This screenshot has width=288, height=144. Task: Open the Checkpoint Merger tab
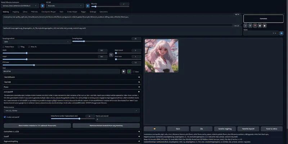(x=49, y=12)
